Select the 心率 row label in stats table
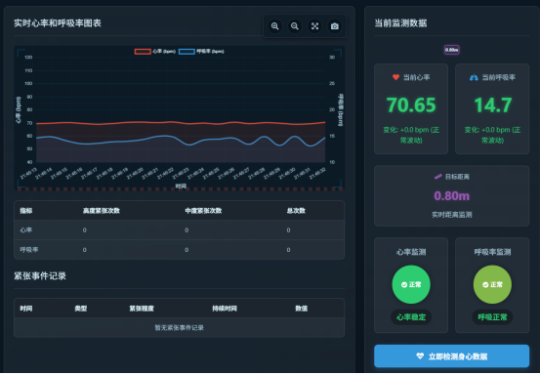 (26, 230)
